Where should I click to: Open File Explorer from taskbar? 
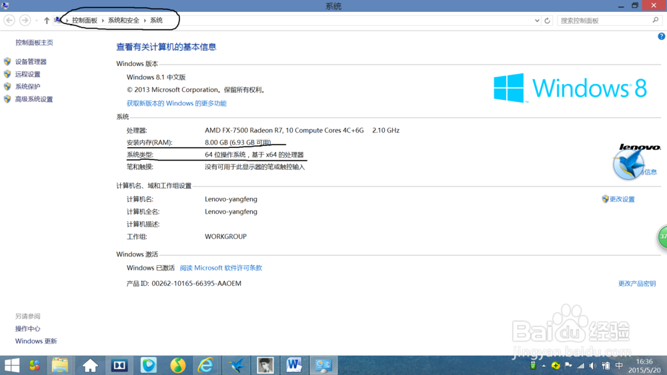point(60,365)
